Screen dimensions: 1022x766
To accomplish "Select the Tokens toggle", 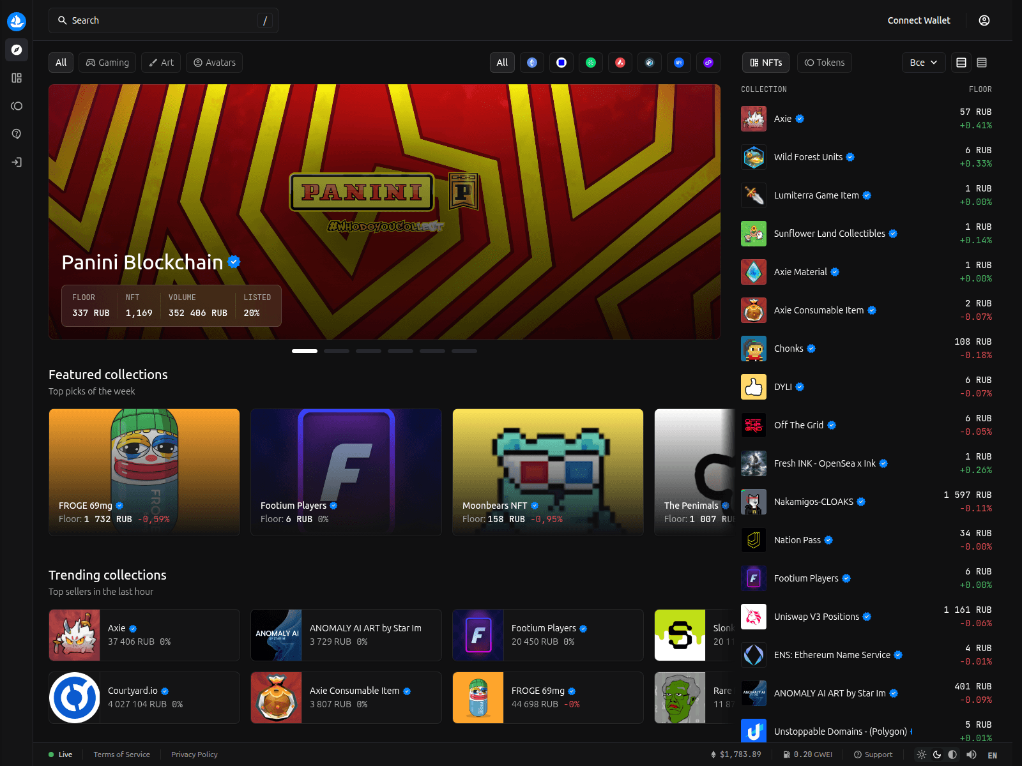I will [825, 63].
